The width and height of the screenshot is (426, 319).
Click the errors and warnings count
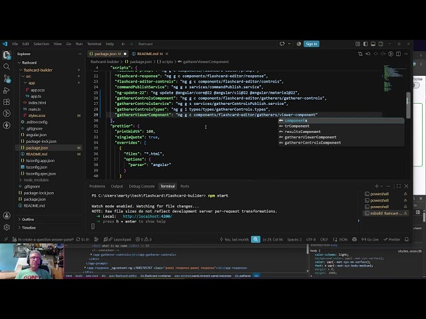pyautogui.click(x=144, y=239)
